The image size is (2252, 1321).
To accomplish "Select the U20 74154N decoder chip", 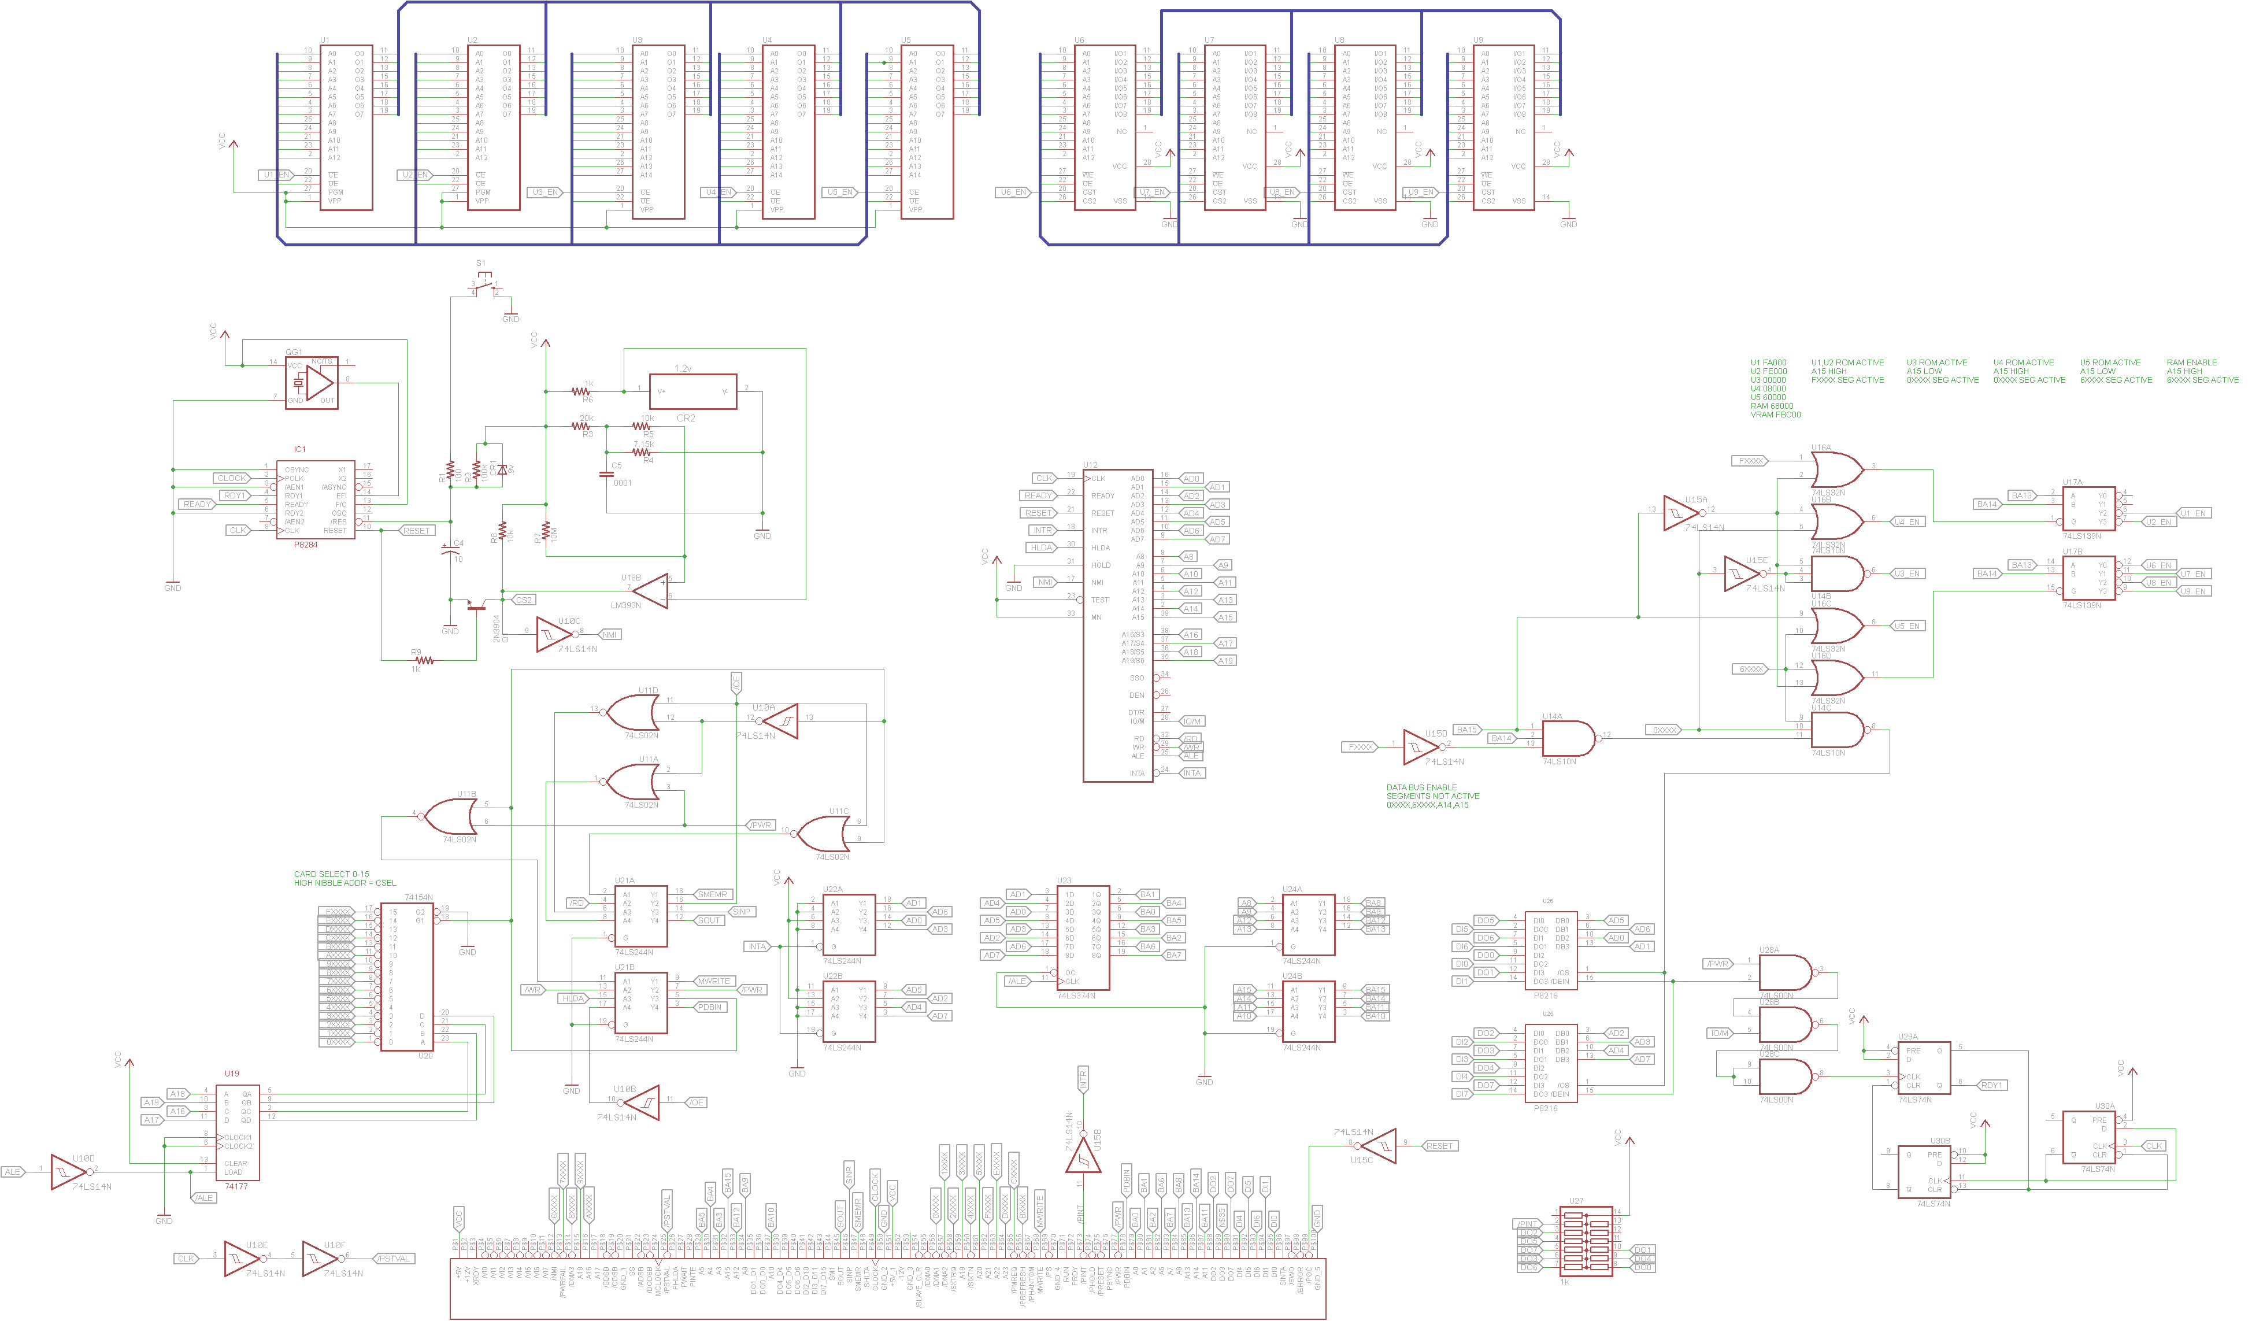I will (406, 977).
